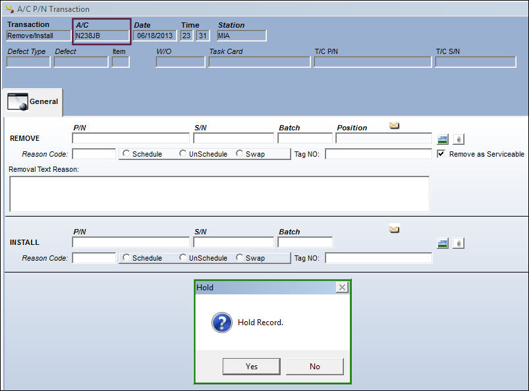
Task: Click the Date field showing 06/18/2013
Action: (155, 36)
